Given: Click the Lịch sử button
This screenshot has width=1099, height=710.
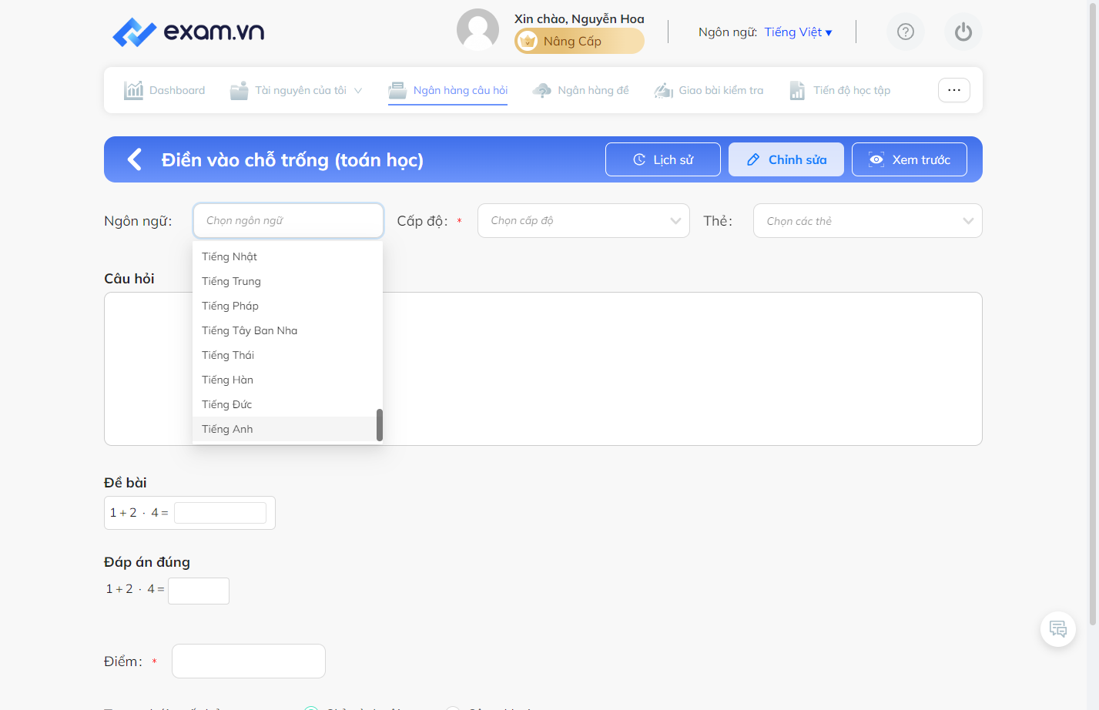Looking at the screenshot, I should tap(663, 159).
